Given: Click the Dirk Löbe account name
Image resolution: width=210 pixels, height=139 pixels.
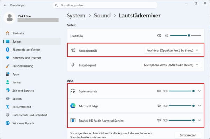Looking at the screenshot, I should (x=24, y=16).
